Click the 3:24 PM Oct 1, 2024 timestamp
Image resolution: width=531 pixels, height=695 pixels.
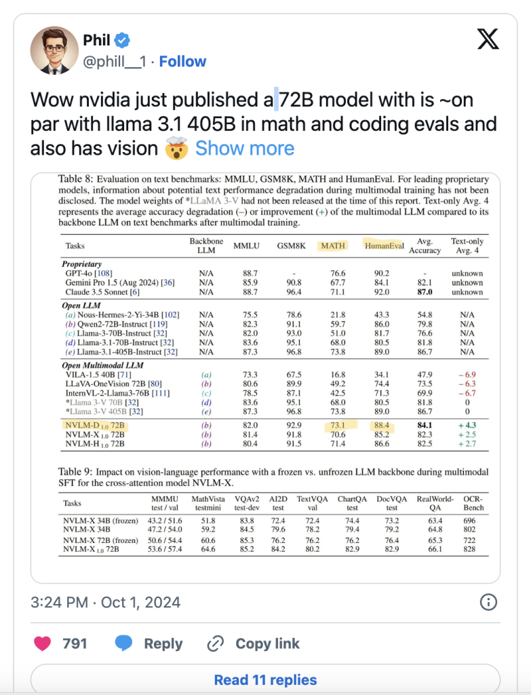pyautogui.click(x=106, y=602)
